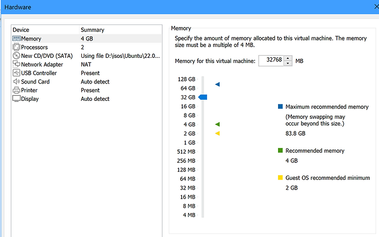Decrease memory with the down spinner arrow
The image size is (379, 237).
[x=288, y=63]
